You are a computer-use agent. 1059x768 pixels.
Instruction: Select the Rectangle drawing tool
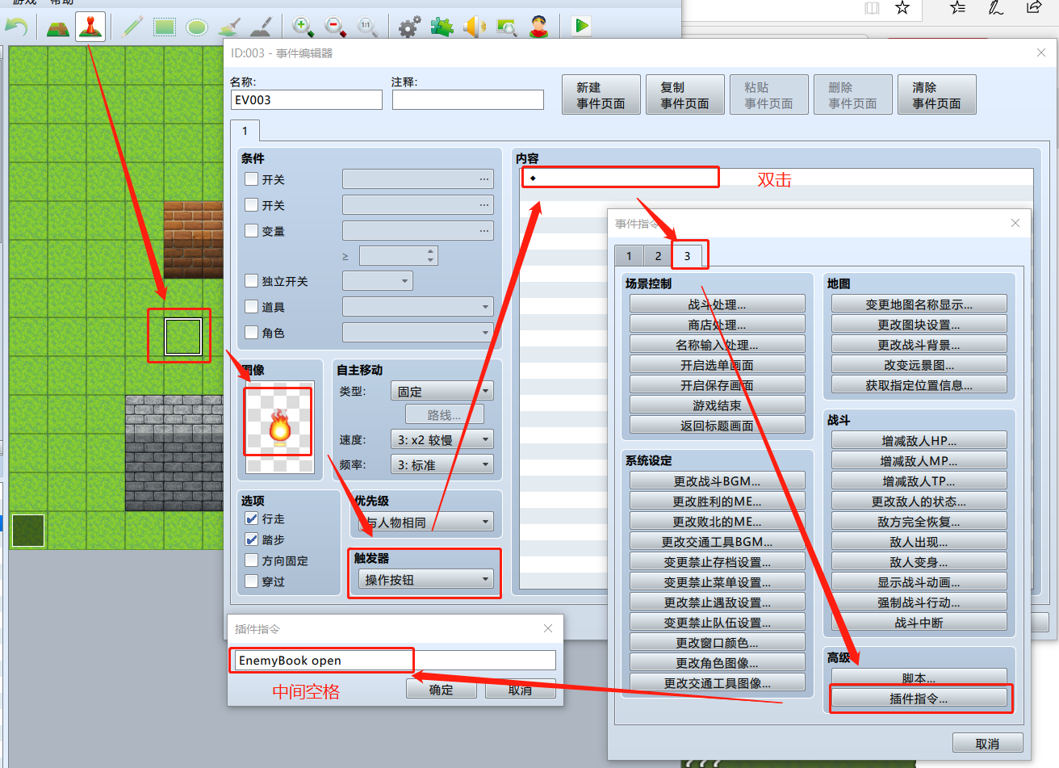coord(165,26)
